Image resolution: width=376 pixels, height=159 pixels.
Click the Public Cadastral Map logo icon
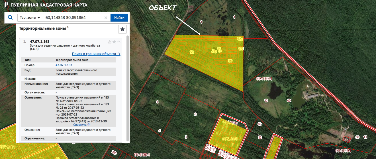[6, 5]
